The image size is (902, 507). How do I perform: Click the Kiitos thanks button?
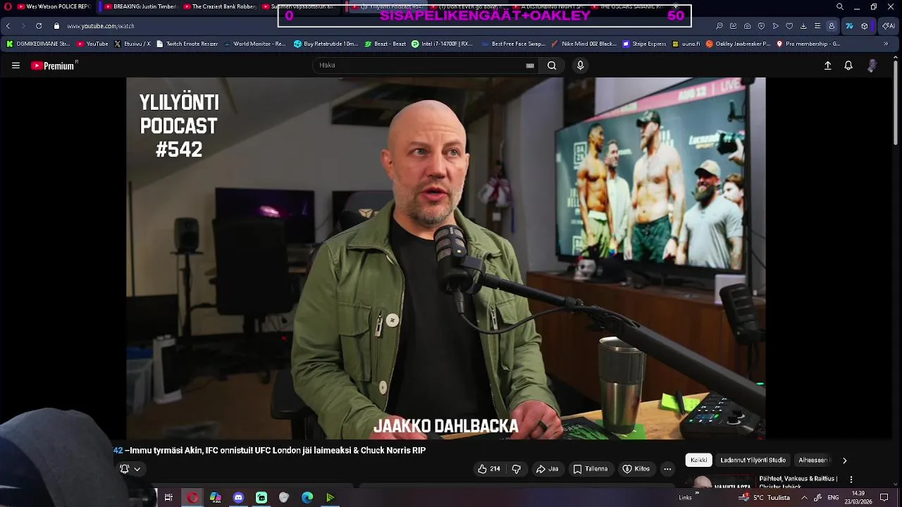pyautogui.click(x=636, y=469)
